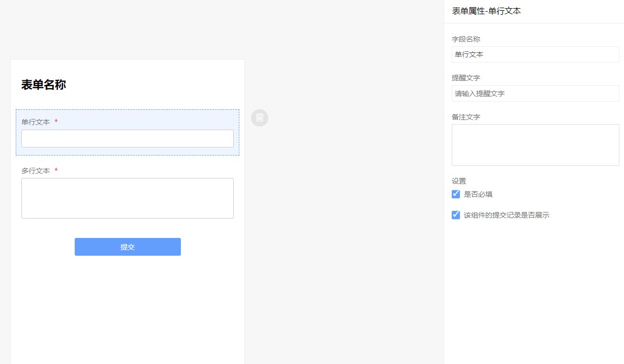Uncheck the 是否必填 checkbox

(x=456, y=194)
